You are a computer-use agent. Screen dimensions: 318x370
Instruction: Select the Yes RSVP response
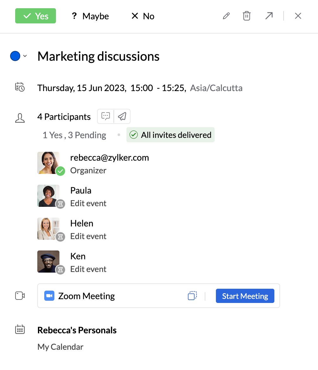(x=35, y=16)
